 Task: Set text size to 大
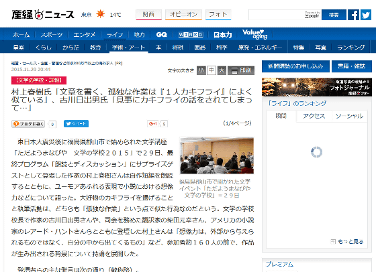pos(222,70)
